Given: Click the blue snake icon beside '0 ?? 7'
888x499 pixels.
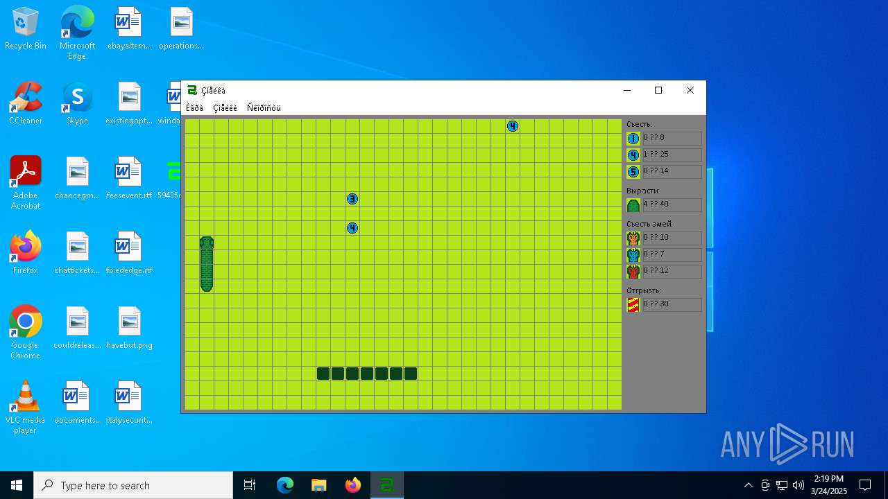Looking at the screenshot, I should pyautogui.click(x=633, y=255).
